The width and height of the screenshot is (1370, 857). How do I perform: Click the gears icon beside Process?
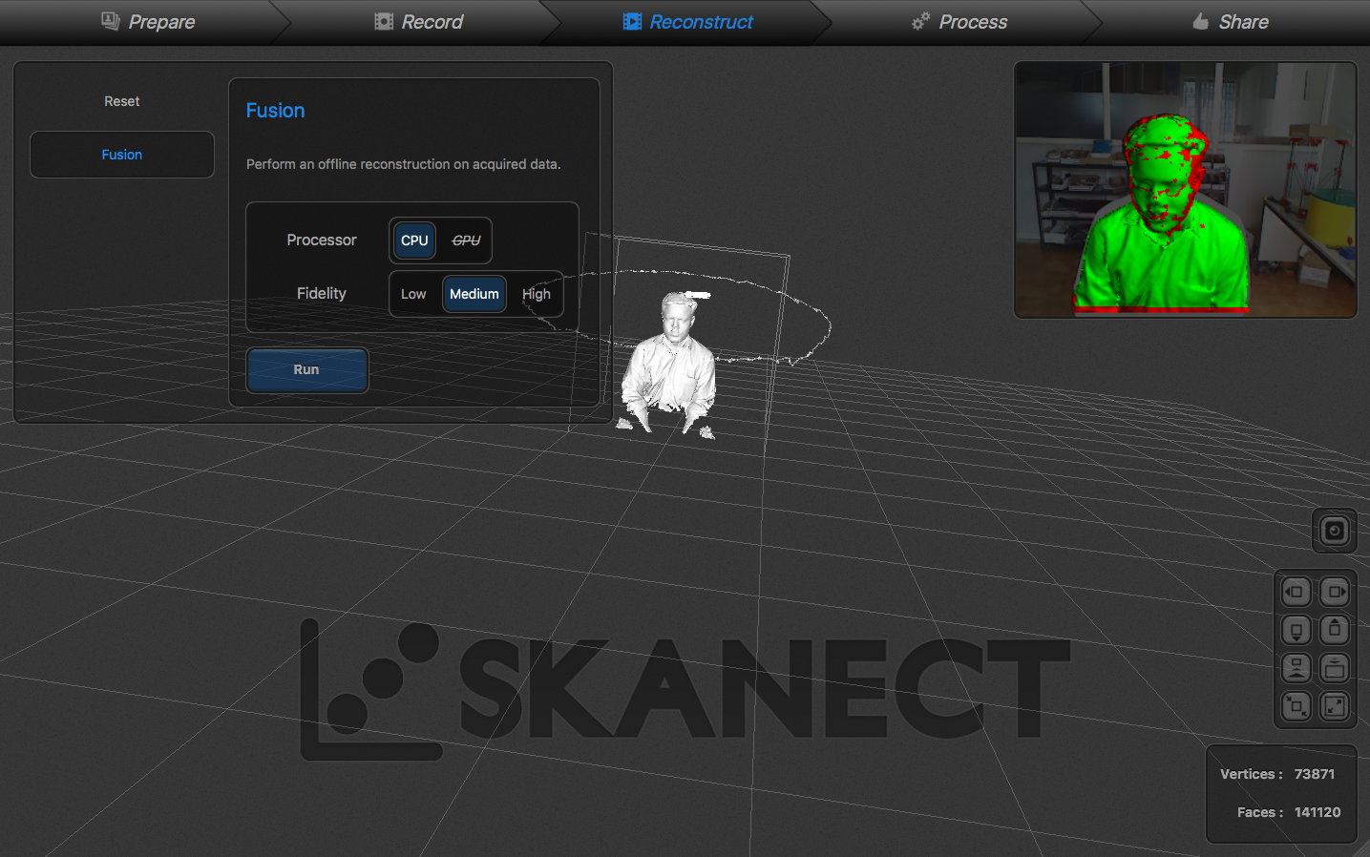920,22
